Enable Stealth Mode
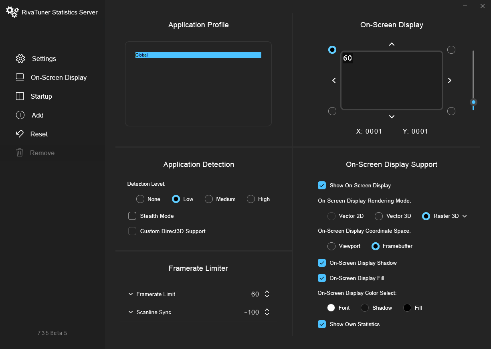Viewport: 491px width, 349px height. 132,216
